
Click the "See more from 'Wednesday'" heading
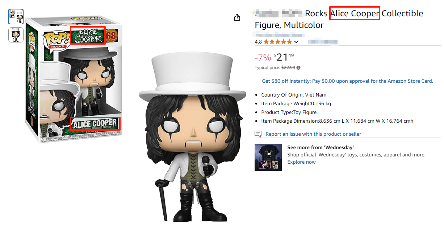pyautogui.click(x=320, y=147)
